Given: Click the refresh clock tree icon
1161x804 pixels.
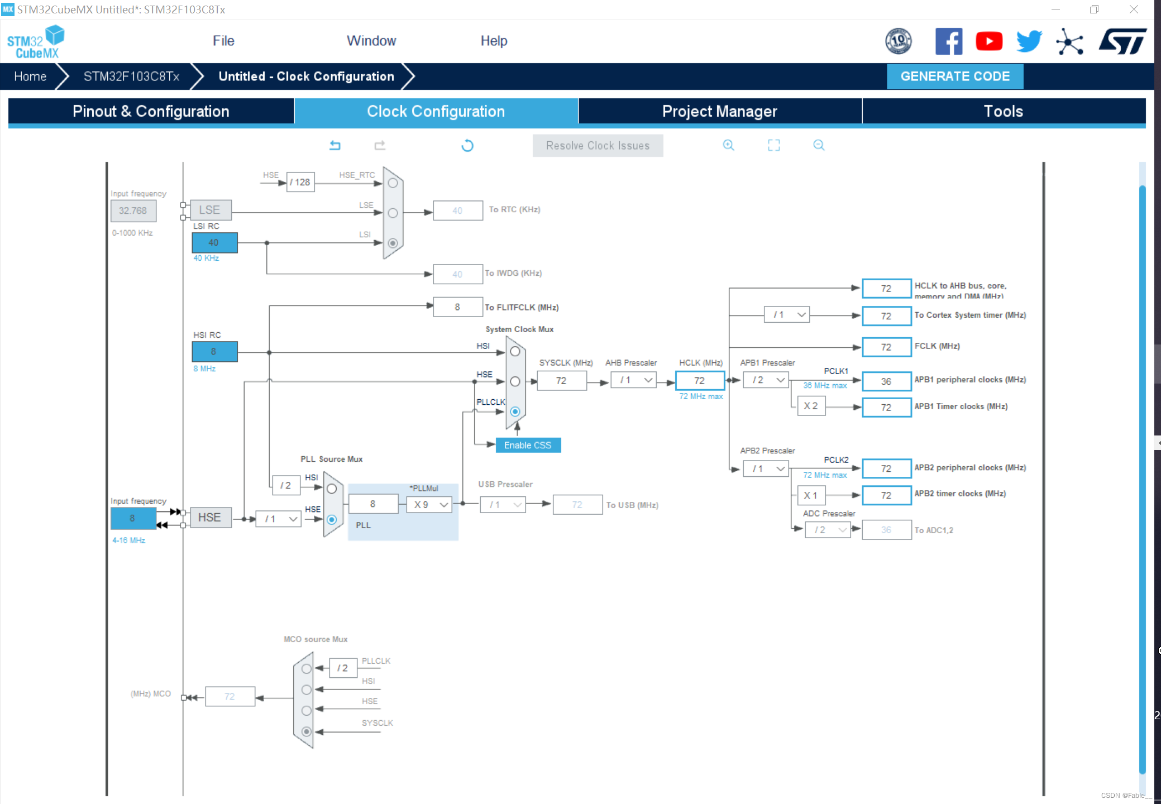Looking at the screenshot, I should [467, 146].
